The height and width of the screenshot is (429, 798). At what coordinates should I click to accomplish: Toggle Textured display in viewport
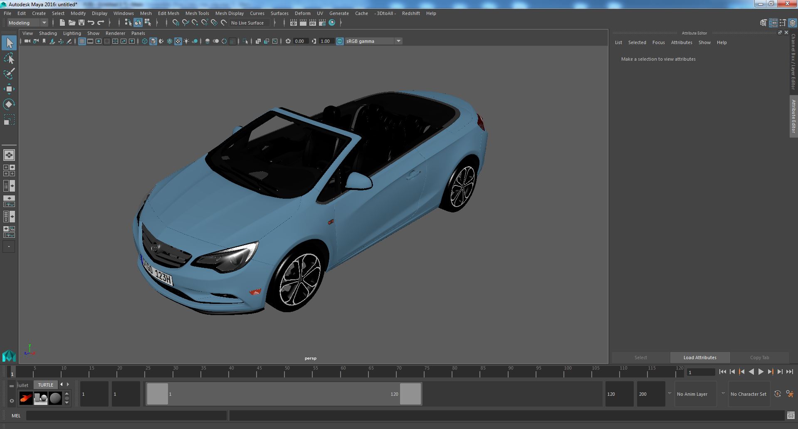[x=178, y=41]
